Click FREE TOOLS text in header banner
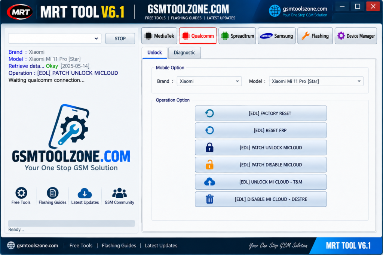The height and width of the screenshot is (255, 383). pos(155,18)
